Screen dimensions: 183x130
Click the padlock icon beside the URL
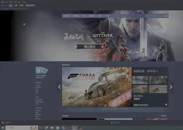tap(7, 9)
